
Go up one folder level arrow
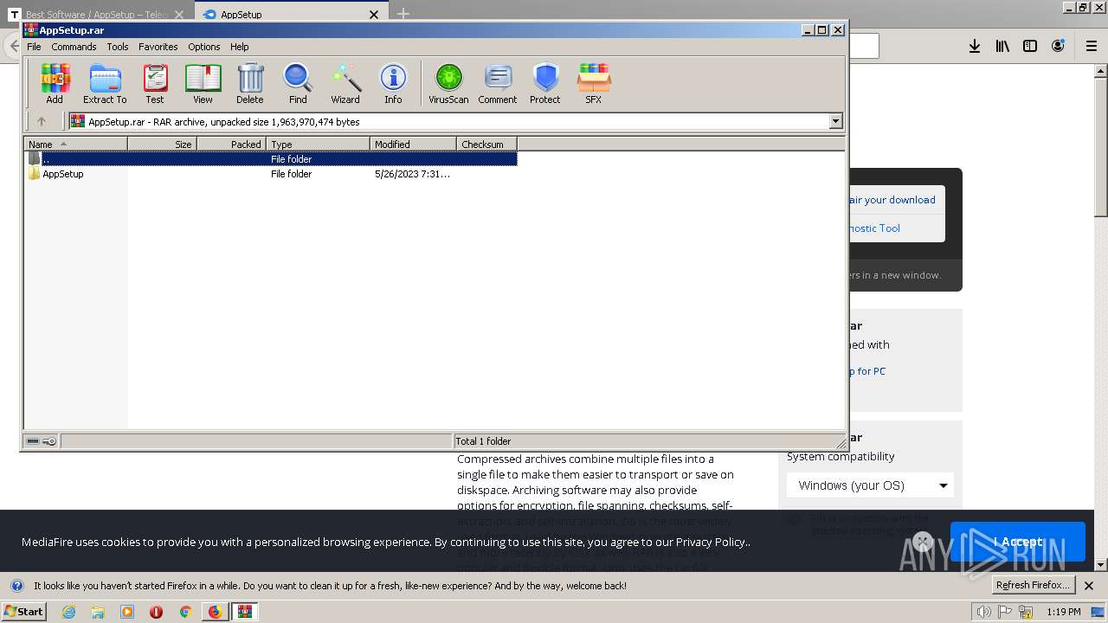point(41,121)
